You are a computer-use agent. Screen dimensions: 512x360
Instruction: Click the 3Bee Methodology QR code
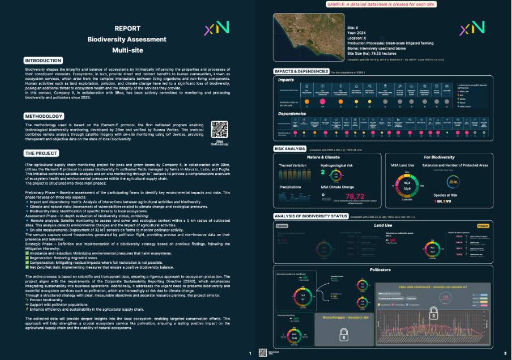219,129
